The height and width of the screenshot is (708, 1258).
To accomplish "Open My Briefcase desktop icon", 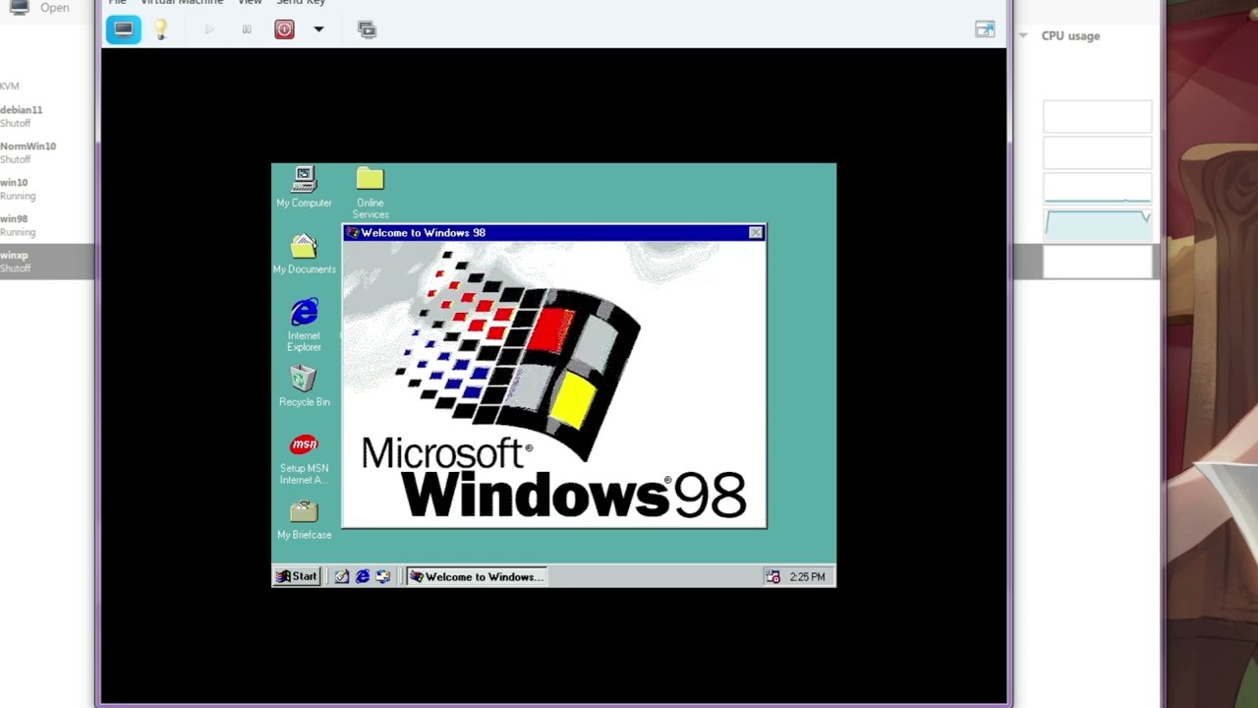I will click(304, 519).
